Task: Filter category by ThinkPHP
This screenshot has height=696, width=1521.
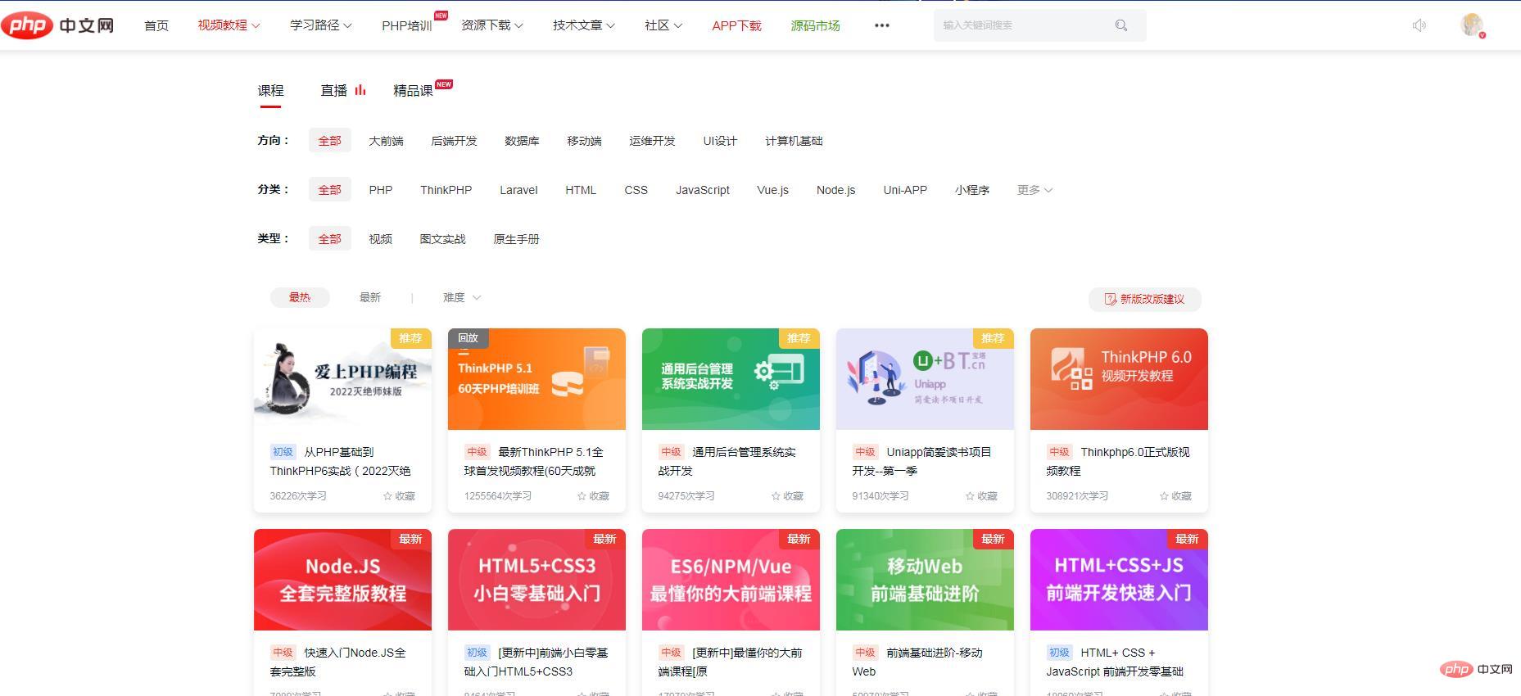Action: (x=446, y=190)
